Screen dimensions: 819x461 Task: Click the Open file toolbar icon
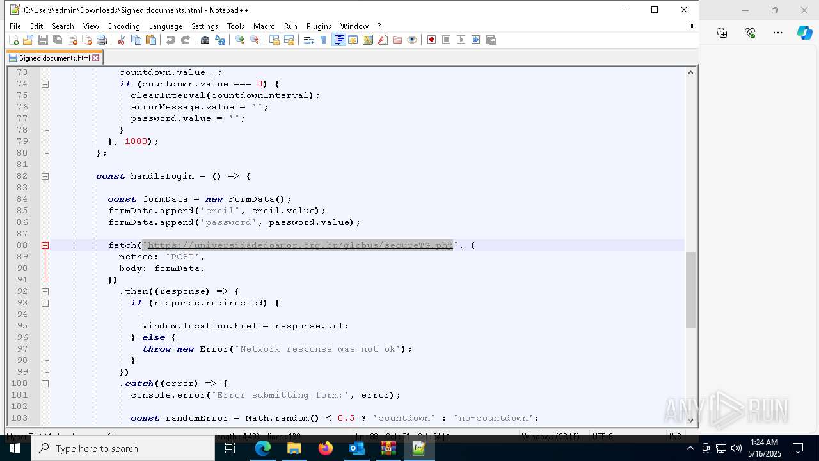click(28, 40)
